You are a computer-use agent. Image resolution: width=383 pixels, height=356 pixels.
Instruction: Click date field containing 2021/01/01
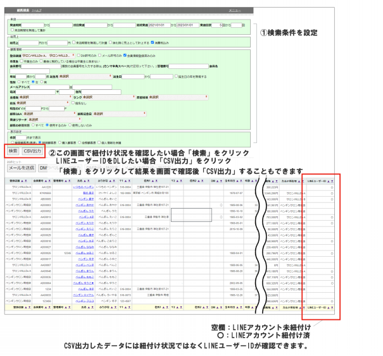pos(160,25)
